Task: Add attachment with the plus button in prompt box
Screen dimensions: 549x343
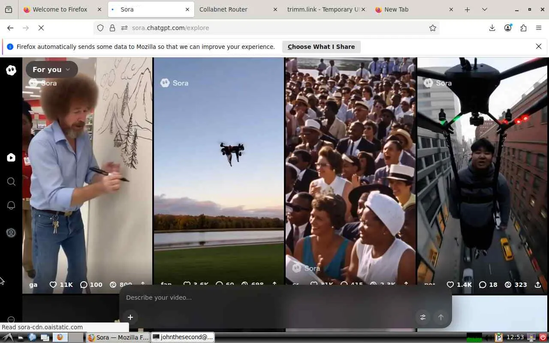Action: tap(130, 317)
